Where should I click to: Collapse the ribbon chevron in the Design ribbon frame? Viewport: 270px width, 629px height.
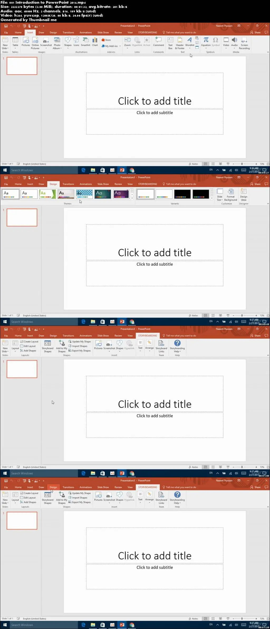coord(268,204)
